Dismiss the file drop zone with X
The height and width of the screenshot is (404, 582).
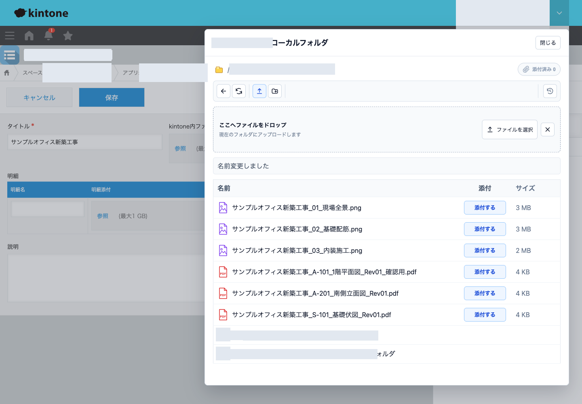(x=548, y=130)
